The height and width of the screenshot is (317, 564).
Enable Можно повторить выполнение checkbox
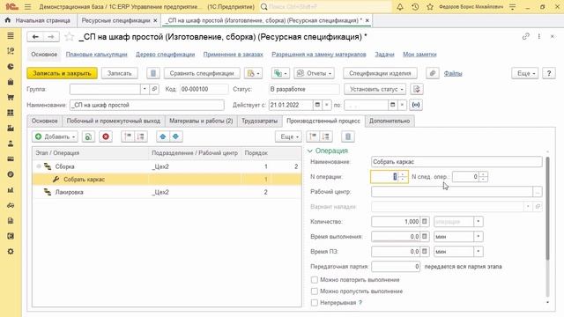(315, 280)
